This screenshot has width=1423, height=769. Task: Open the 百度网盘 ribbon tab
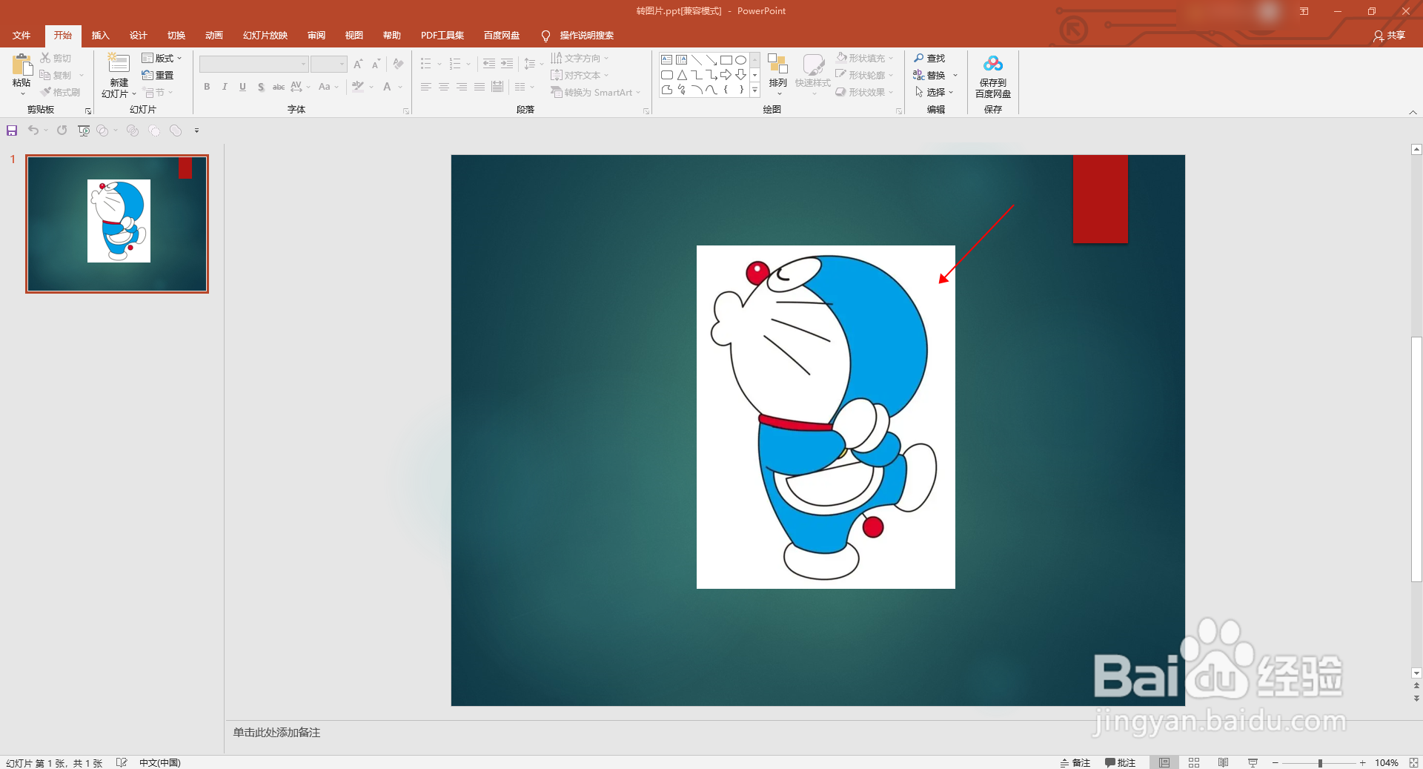coord(502,36)
